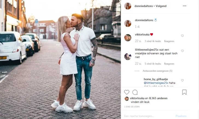This screenshot has height=119, width=199.
Task: Click Volgend following status
Action: pos(161,6)
